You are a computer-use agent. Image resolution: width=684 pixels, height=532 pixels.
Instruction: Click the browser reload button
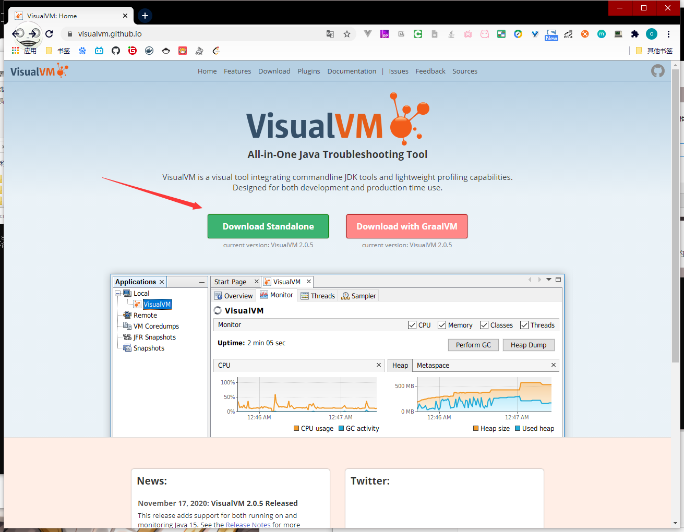click(49, 34)
